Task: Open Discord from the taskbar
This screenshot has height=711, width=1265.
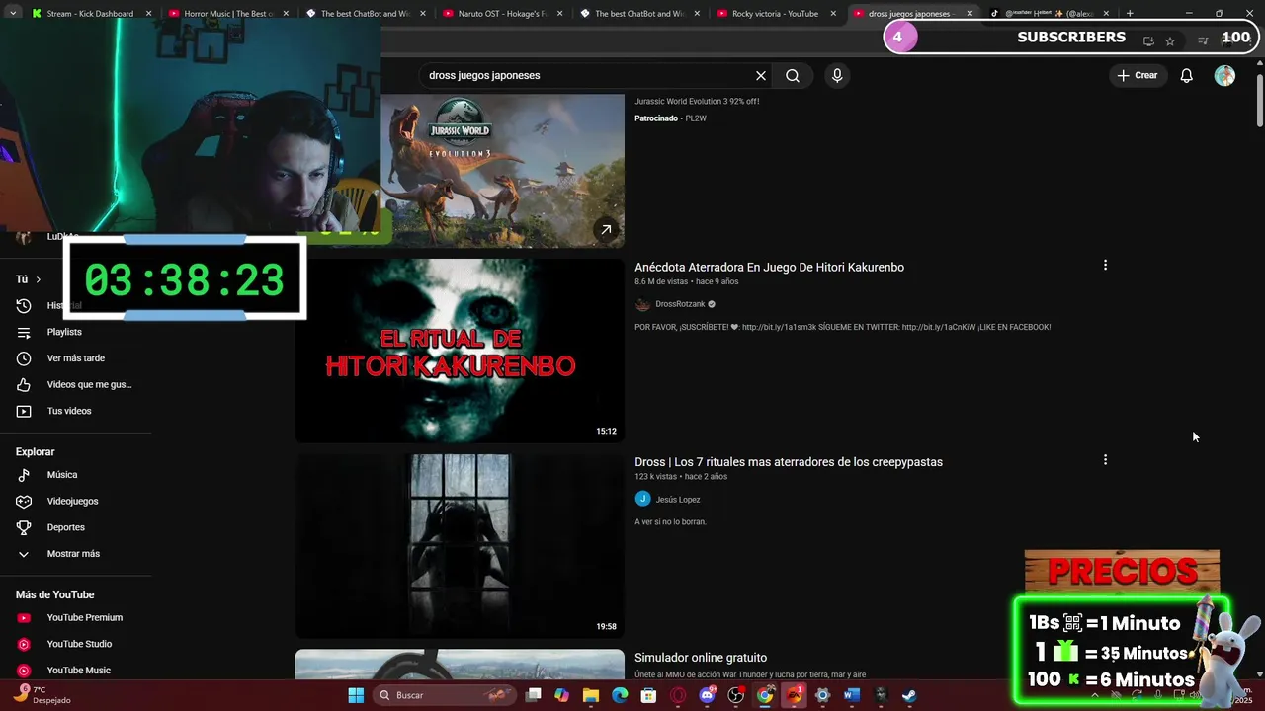Action: (x=707, y=695)
